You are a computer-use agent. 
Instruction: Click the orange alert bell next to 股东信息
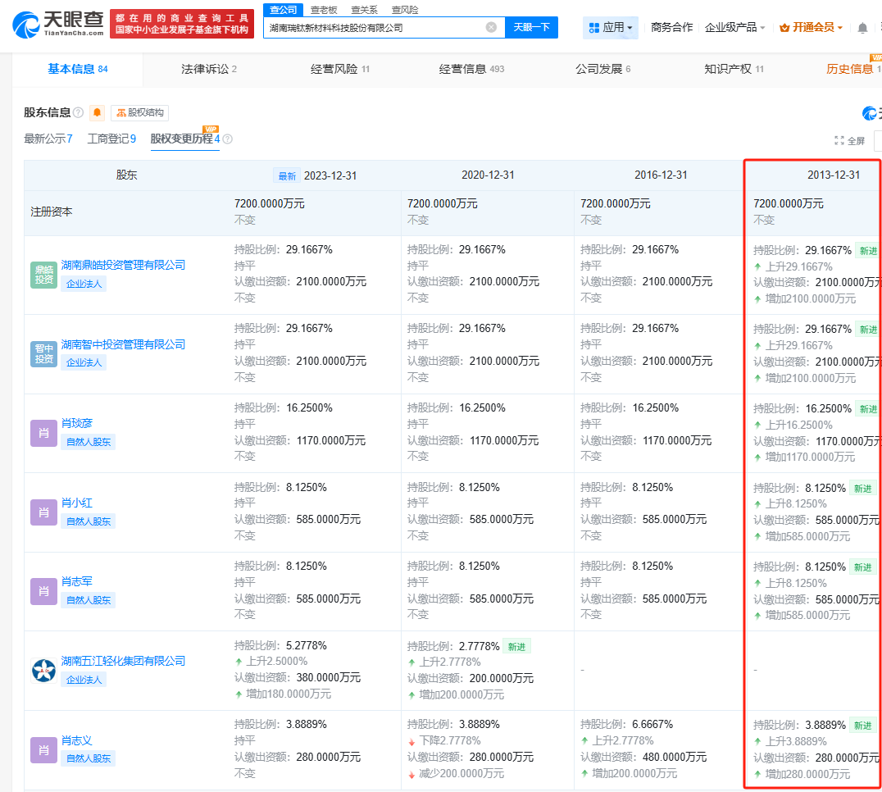98,112
